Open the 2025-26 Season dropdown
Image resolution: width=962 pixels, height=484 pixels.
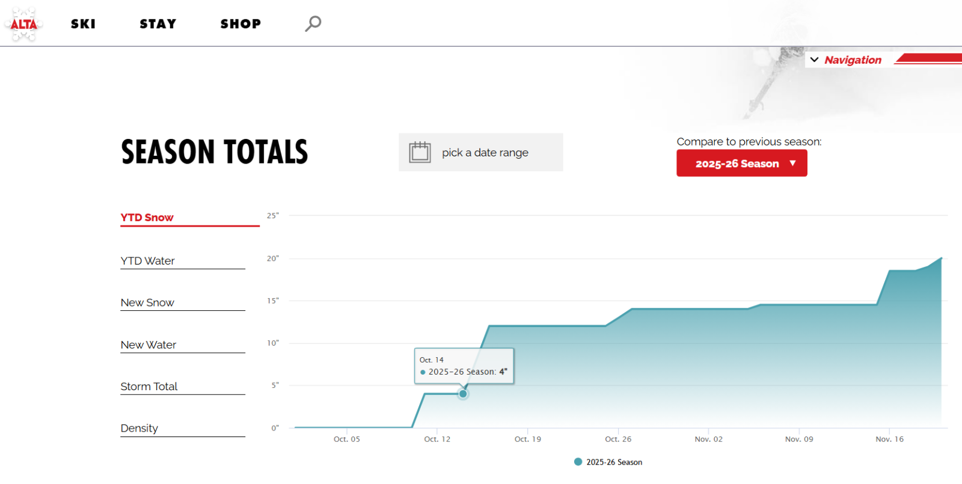741,164
